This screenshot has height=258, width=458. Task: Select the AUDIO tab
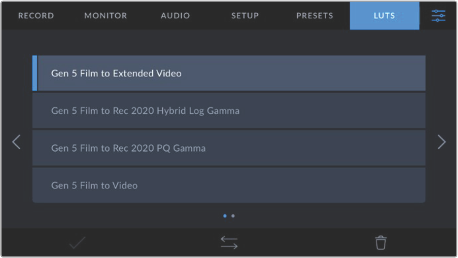point(175,16)
